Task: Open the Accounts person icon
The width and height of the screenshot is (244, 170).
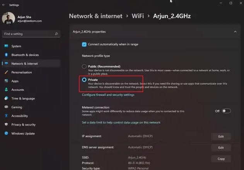Action: click(x=6, y=90)
